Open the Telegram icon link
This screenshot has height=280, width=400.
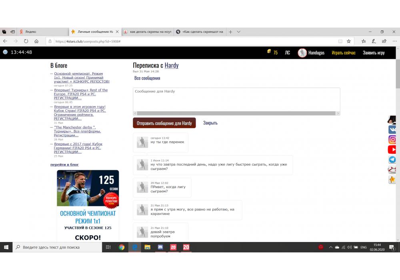[x=392, y=160]
